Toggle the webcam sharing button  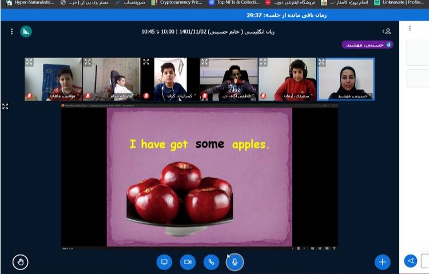pos(188,262)
